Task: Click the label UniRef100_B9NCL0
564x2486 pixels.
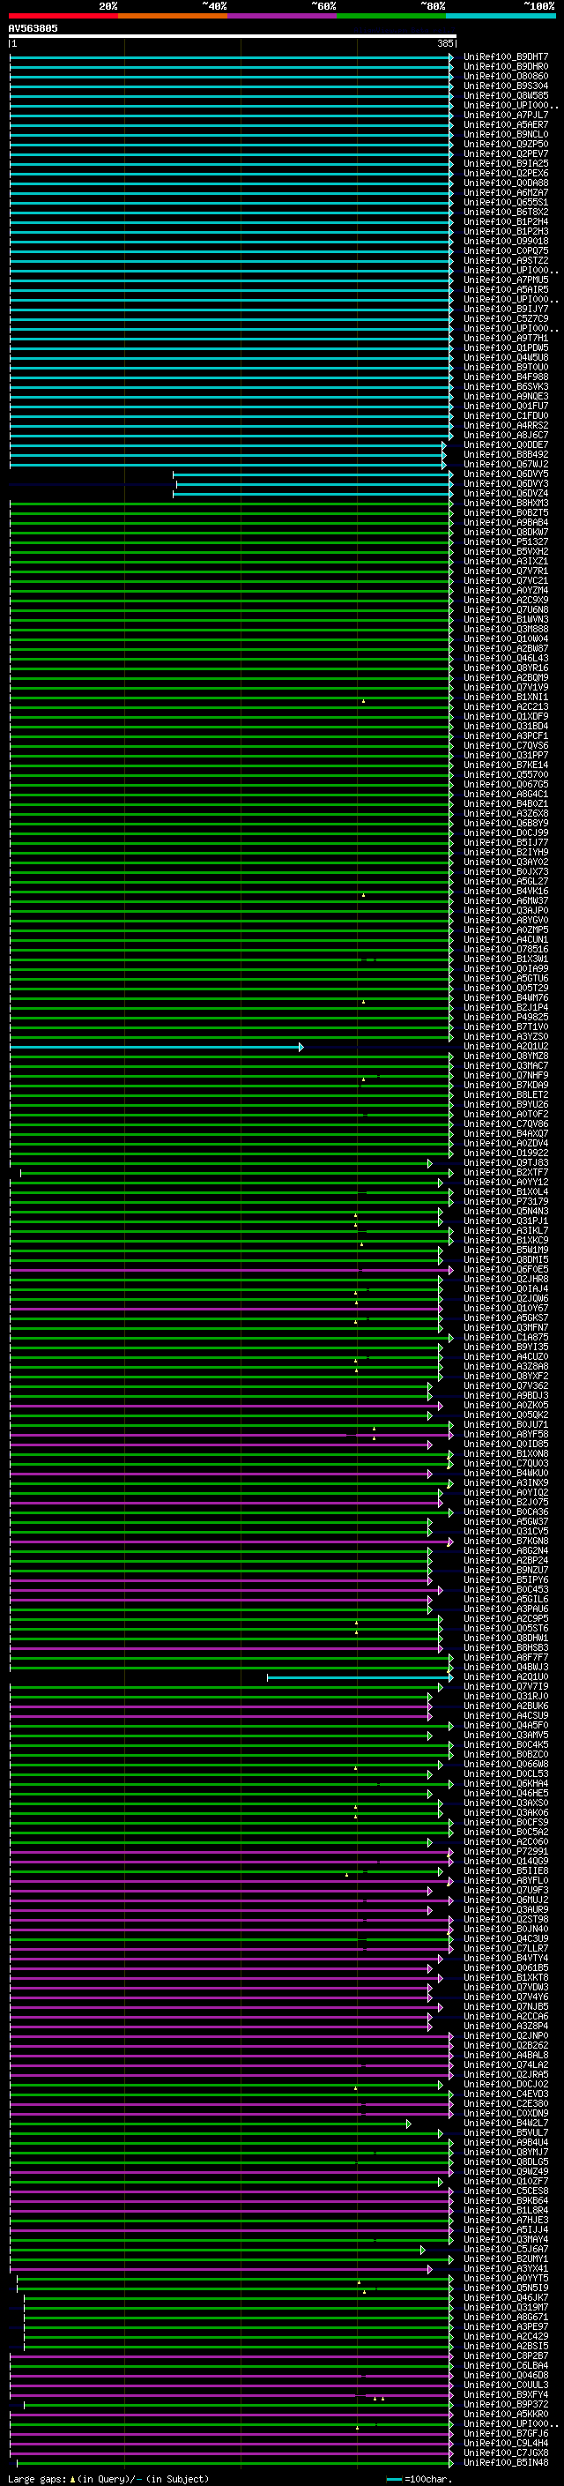Action: pos(506,135)
